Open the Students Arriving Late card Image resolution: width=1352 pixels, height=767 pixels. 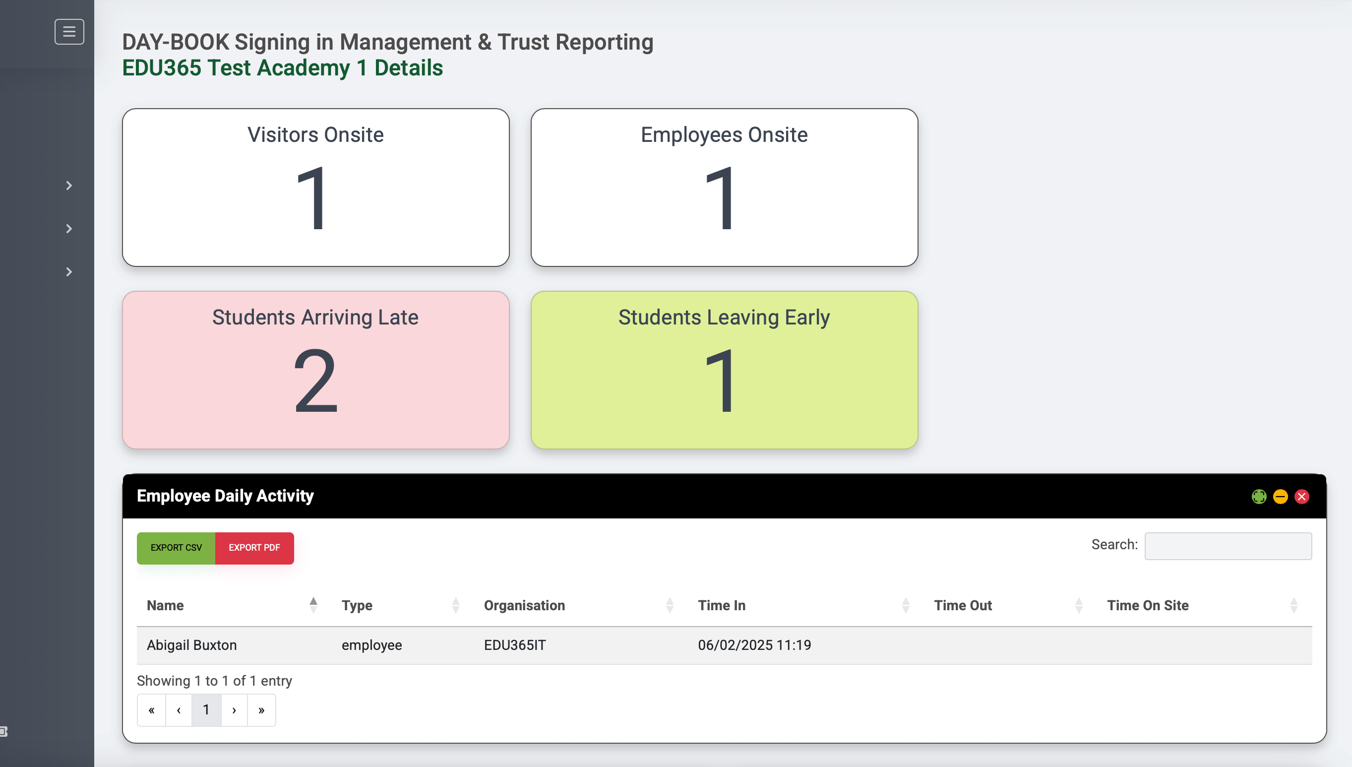pos(316,370)
